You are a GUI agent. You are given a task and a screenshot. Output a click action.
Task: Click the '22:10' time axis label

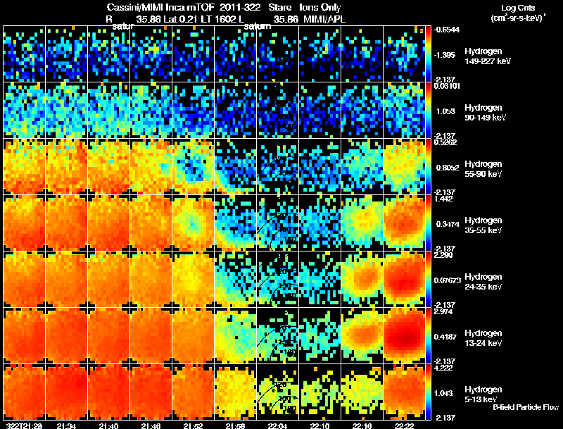click(320, 425)
